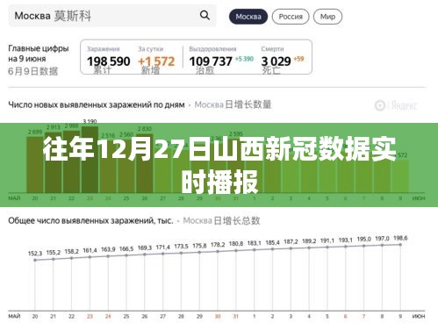Focus the Москва search input field

112,16
